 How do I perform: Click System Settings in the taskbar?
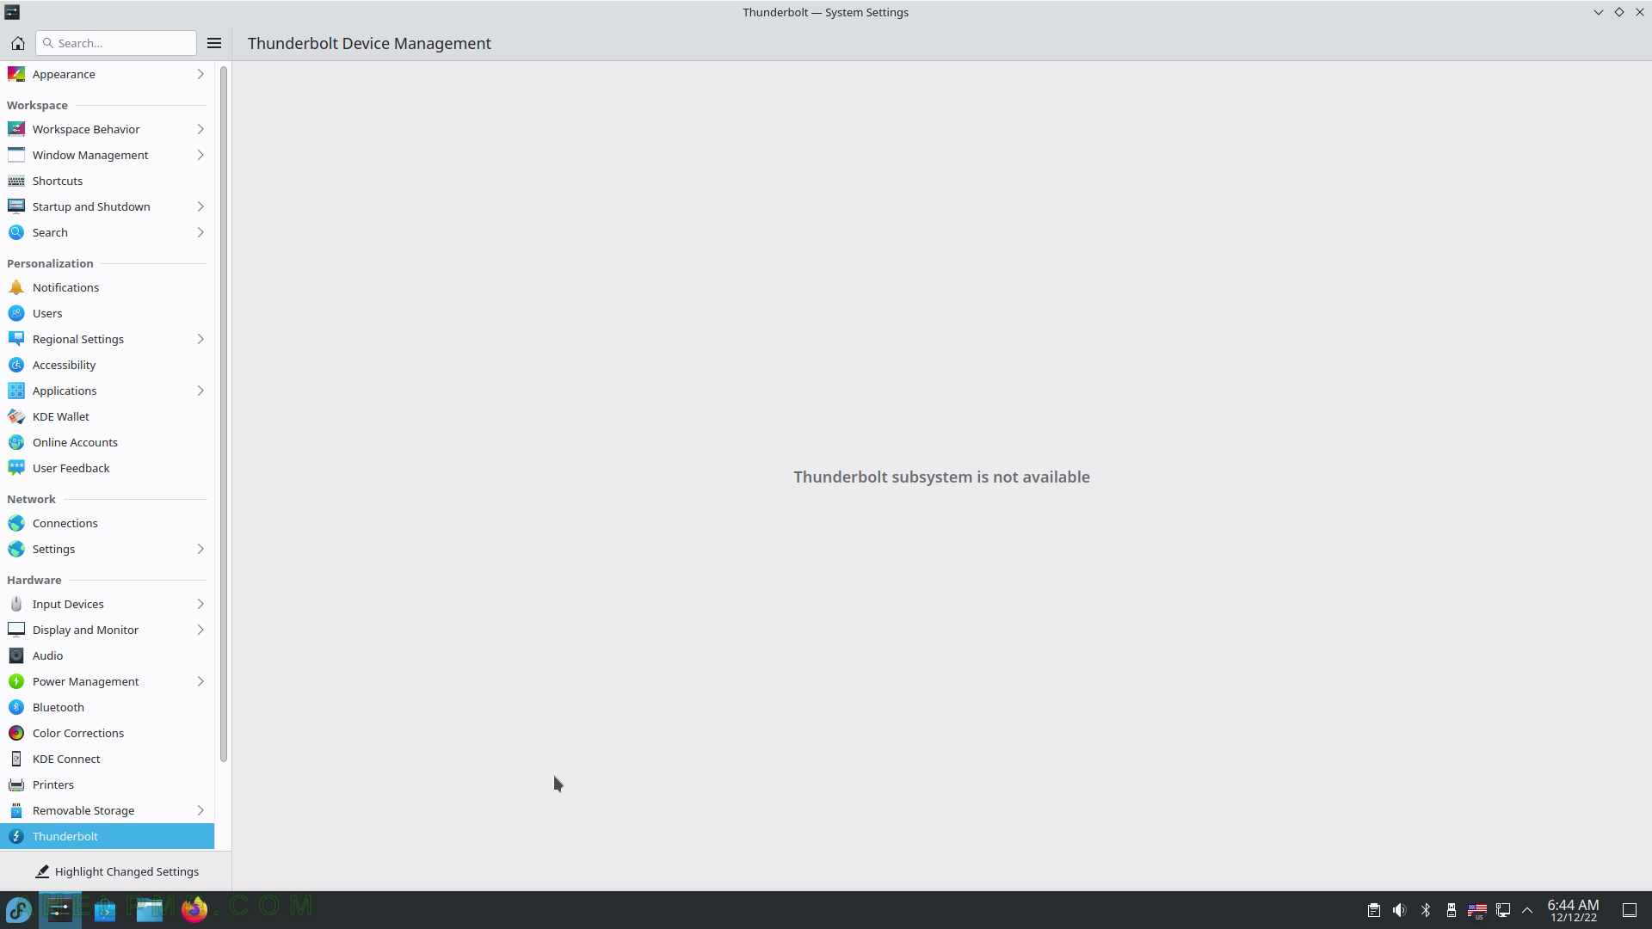pos(60,909)
